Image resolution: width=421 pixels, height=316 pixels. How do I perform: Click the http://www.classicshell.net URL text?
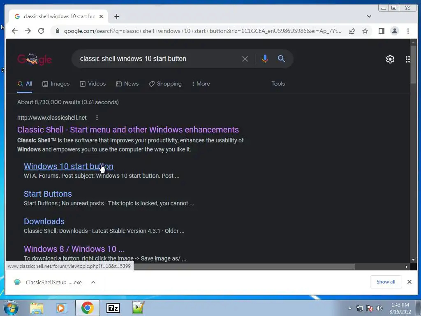(x=52, y=118)
